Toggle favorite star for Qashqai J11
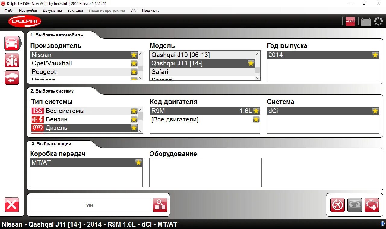The height and width of the screenshot is (229, 386). click(251, 63)
